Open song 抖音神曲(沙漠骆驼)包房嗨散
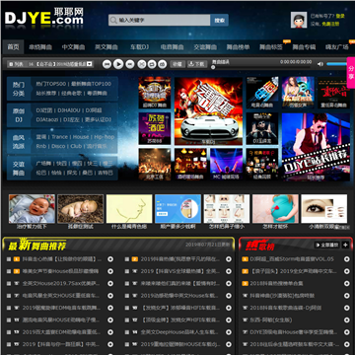 click(x=282, y=296)
